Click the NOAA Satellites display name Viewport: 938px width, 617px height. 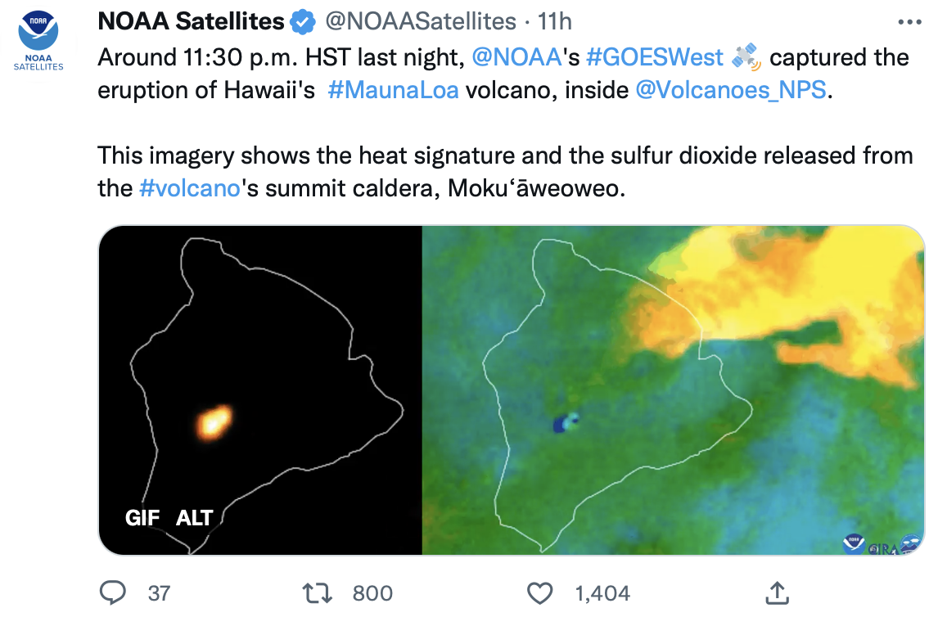tap(191, 21)
